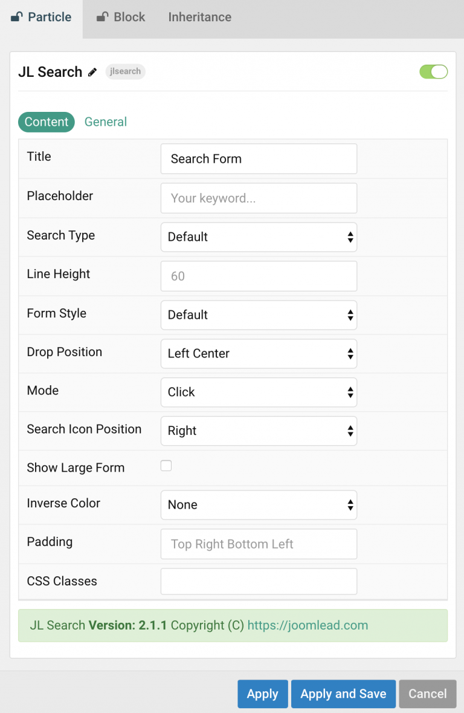The width and height of the screenshot is (464, 713).
Task: Click the lock icon on the Particle tab
Action: coord(16,17)
